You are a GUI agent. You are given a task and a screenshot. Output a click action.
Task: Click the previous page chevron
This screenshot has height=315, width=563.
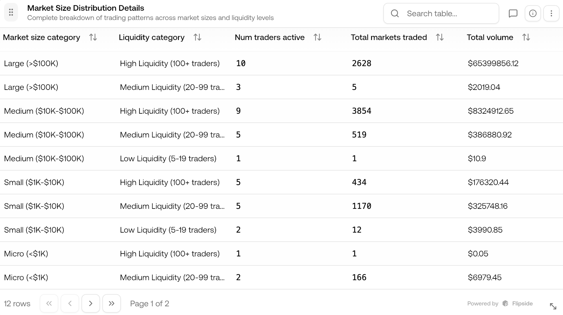point(70,303)
